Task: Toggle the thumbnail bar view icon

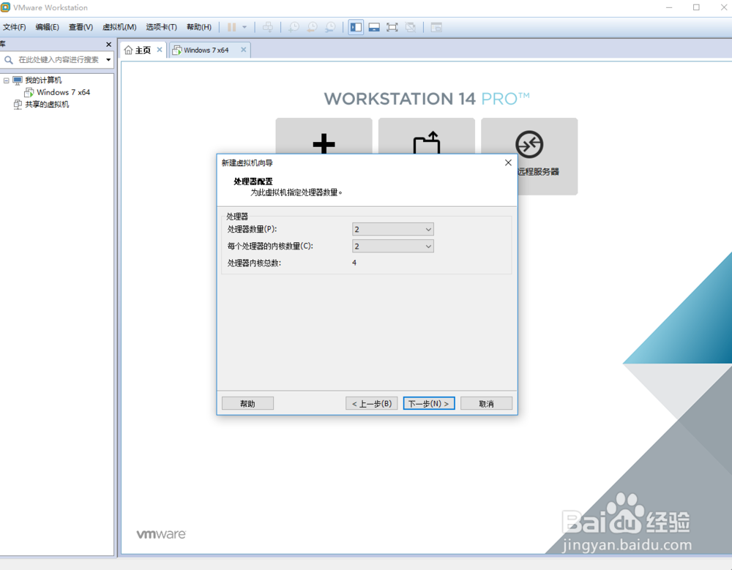Action: point(374,27)
